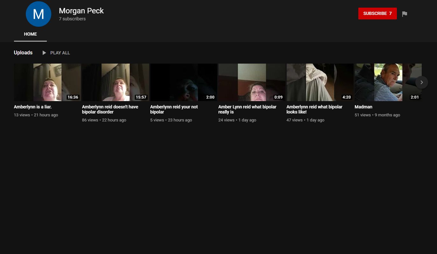The height and width of the screenshot is (254, 437).
Task: Open thumbnail of 'Amberlynn is a liar.' video
Action: click(47, 82)
